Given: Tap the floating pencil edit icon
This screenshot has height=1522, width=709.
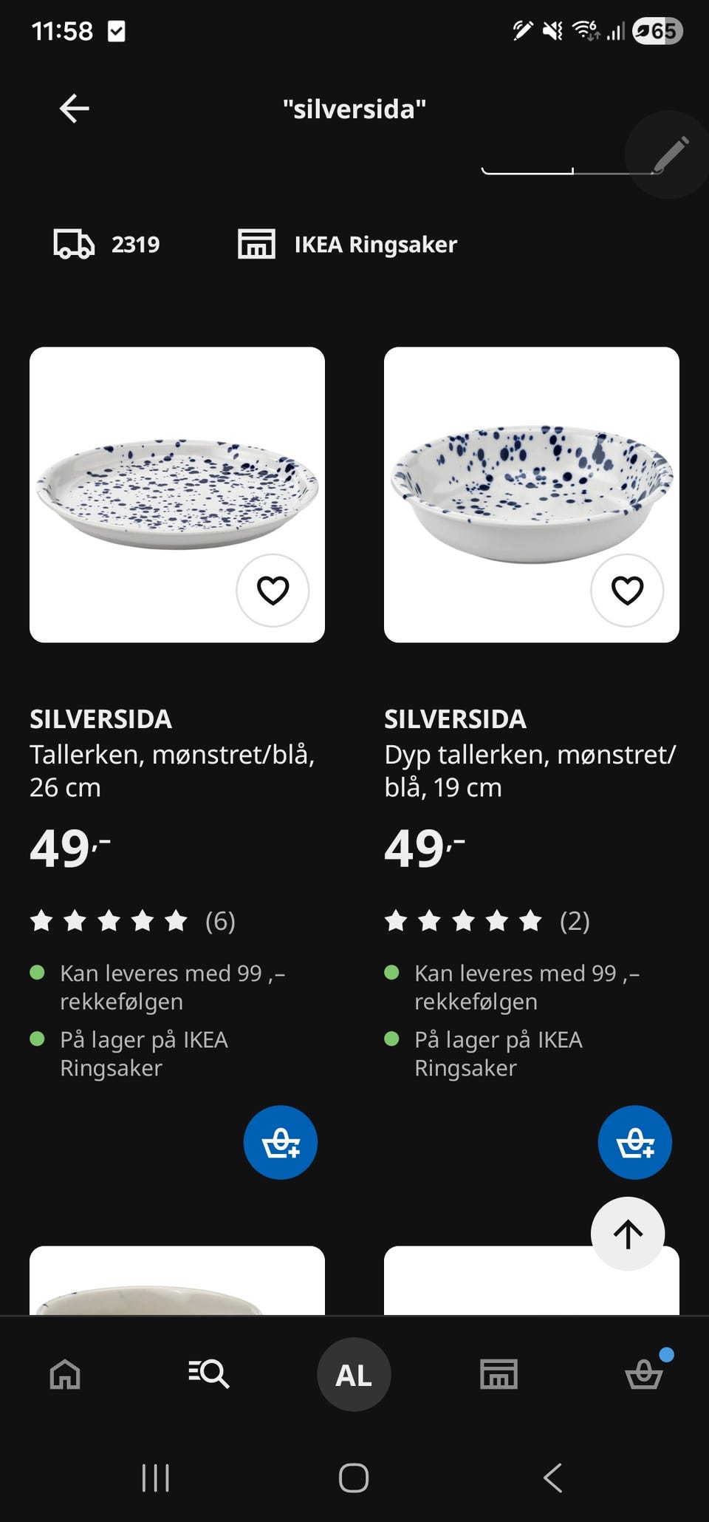Looking at the screenshot, I should click(x=669, y=154).
